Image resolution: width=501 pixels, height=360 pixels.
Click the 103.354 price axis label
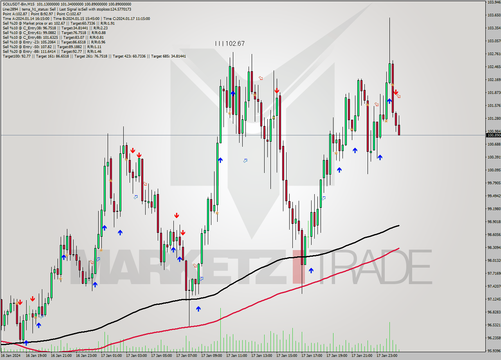[494, 28]
